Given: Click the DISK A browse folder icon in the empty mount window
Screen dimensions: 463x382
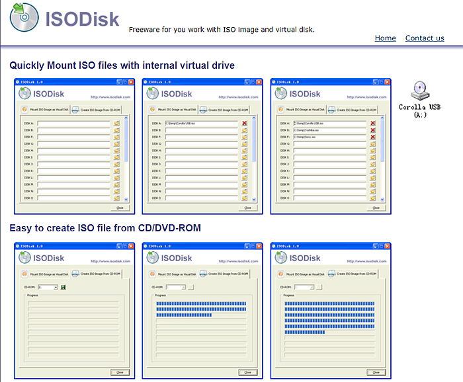Looking at the screenshot, I should click(116, 124).
